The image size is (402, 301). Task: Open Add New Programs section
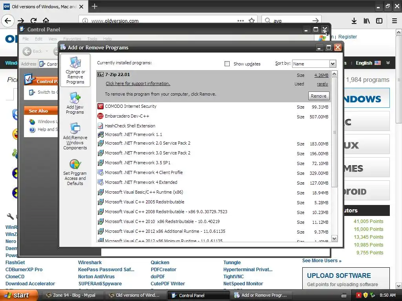[75, 103]
